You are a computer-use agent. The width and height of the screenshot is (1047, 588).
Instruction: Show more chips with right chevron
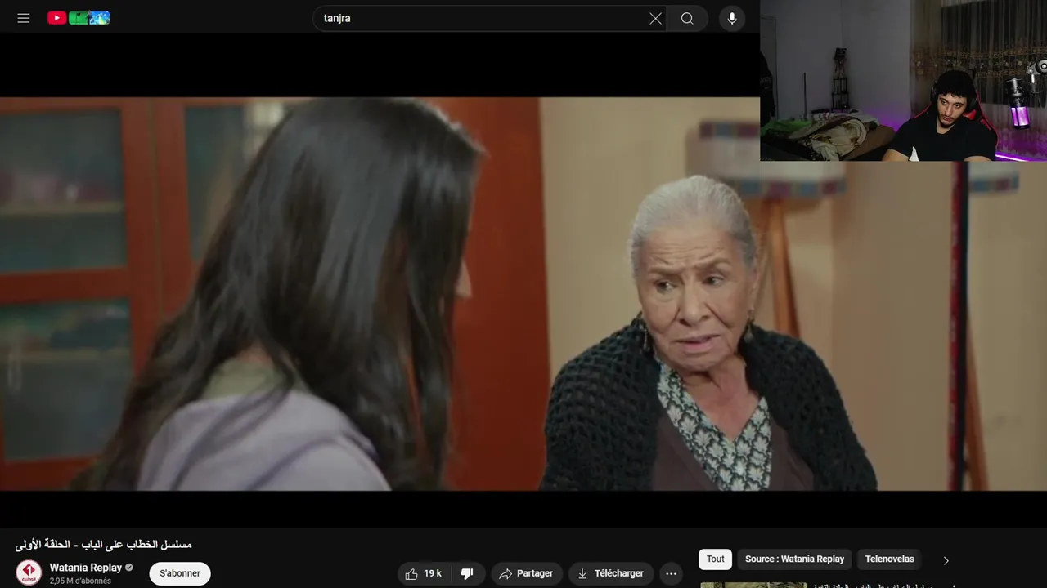click(946, 560)
